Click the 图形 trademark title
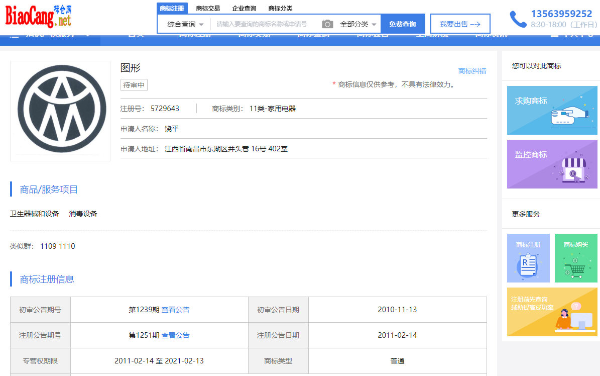600x376 pixels. pyautogui.click(x=131, y=68)
